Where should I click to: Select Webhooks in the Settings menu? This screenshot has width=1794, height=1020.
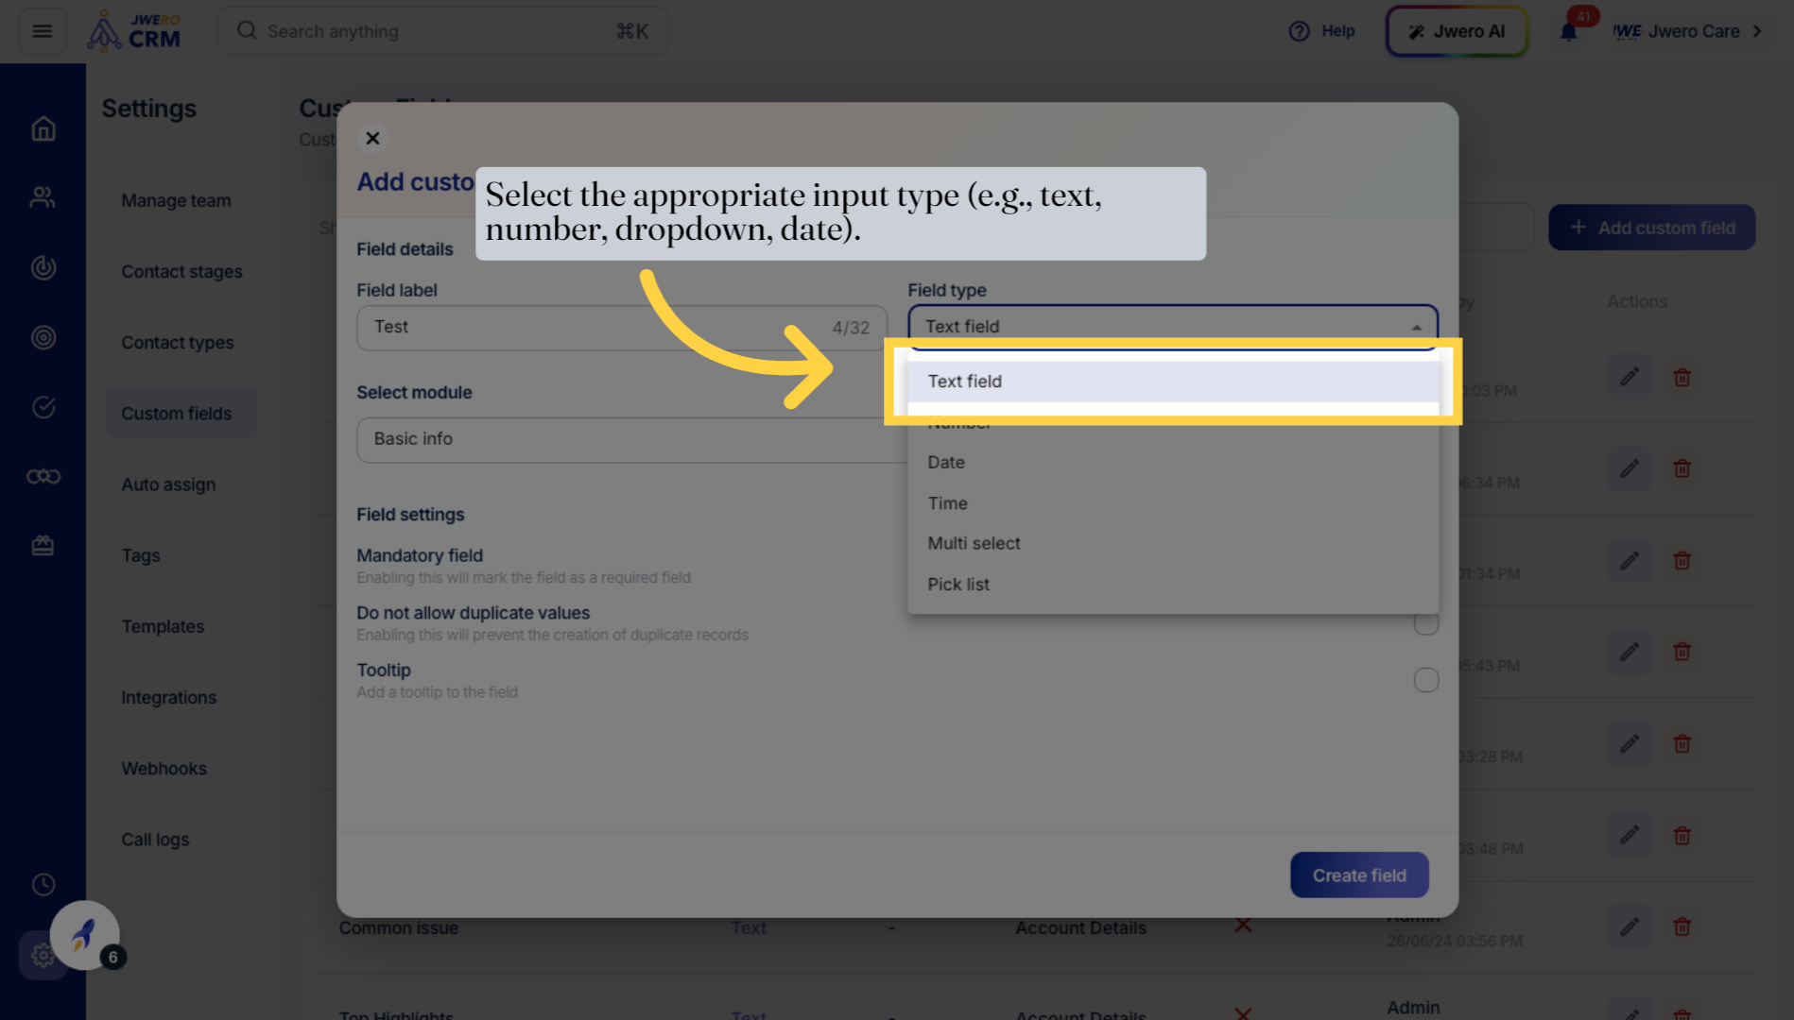click(164, 768)
